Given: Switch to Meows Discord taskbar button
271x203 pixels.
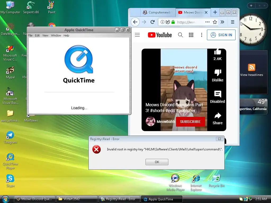Looking at the screenshot, I should pyautogui.click(x=35, y=199).
